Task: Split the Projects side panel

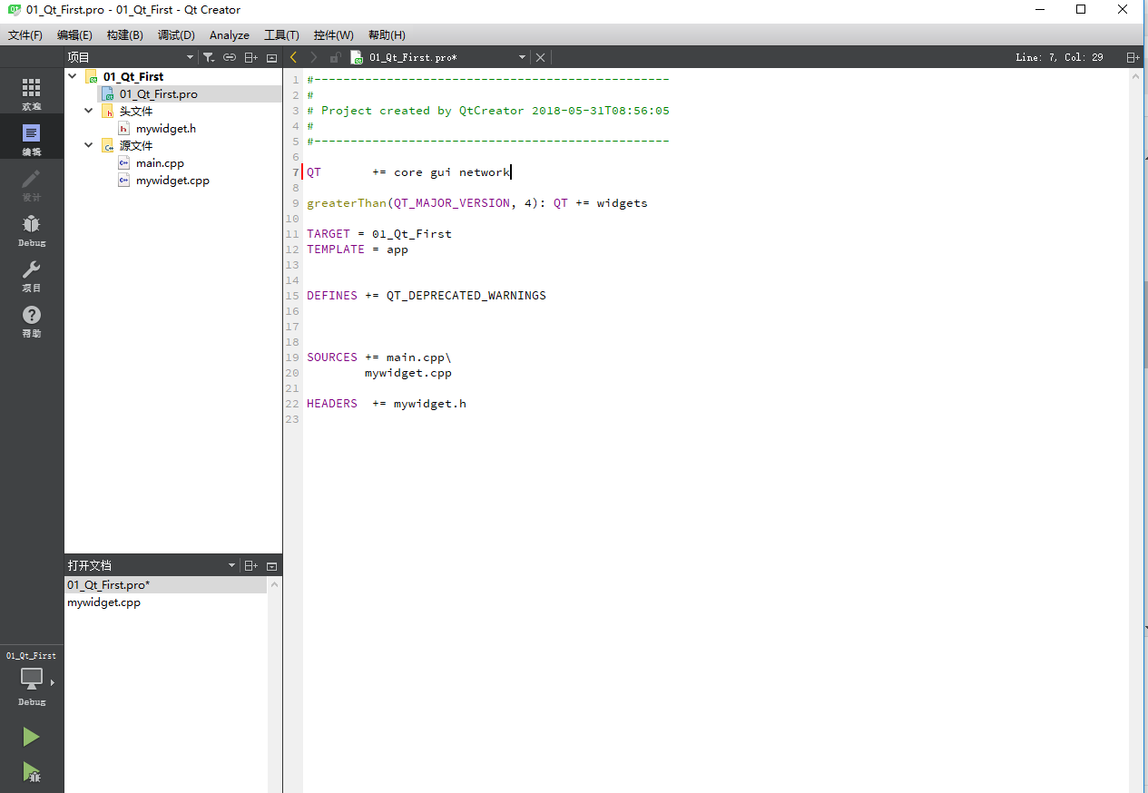Action: (251, 57)
